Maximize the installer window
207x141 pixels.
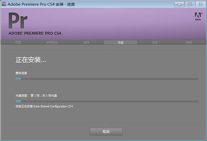190,4
